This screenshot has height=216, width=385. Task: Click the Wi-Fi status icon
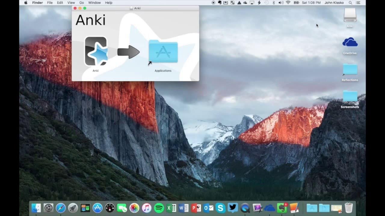click(x=288, y=3)
